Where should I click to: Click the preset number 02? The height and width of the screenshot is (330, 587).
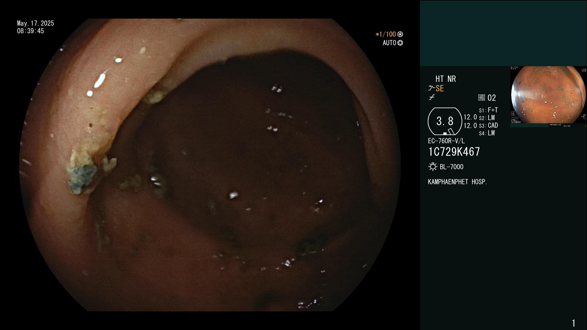(x=492, y=98)
